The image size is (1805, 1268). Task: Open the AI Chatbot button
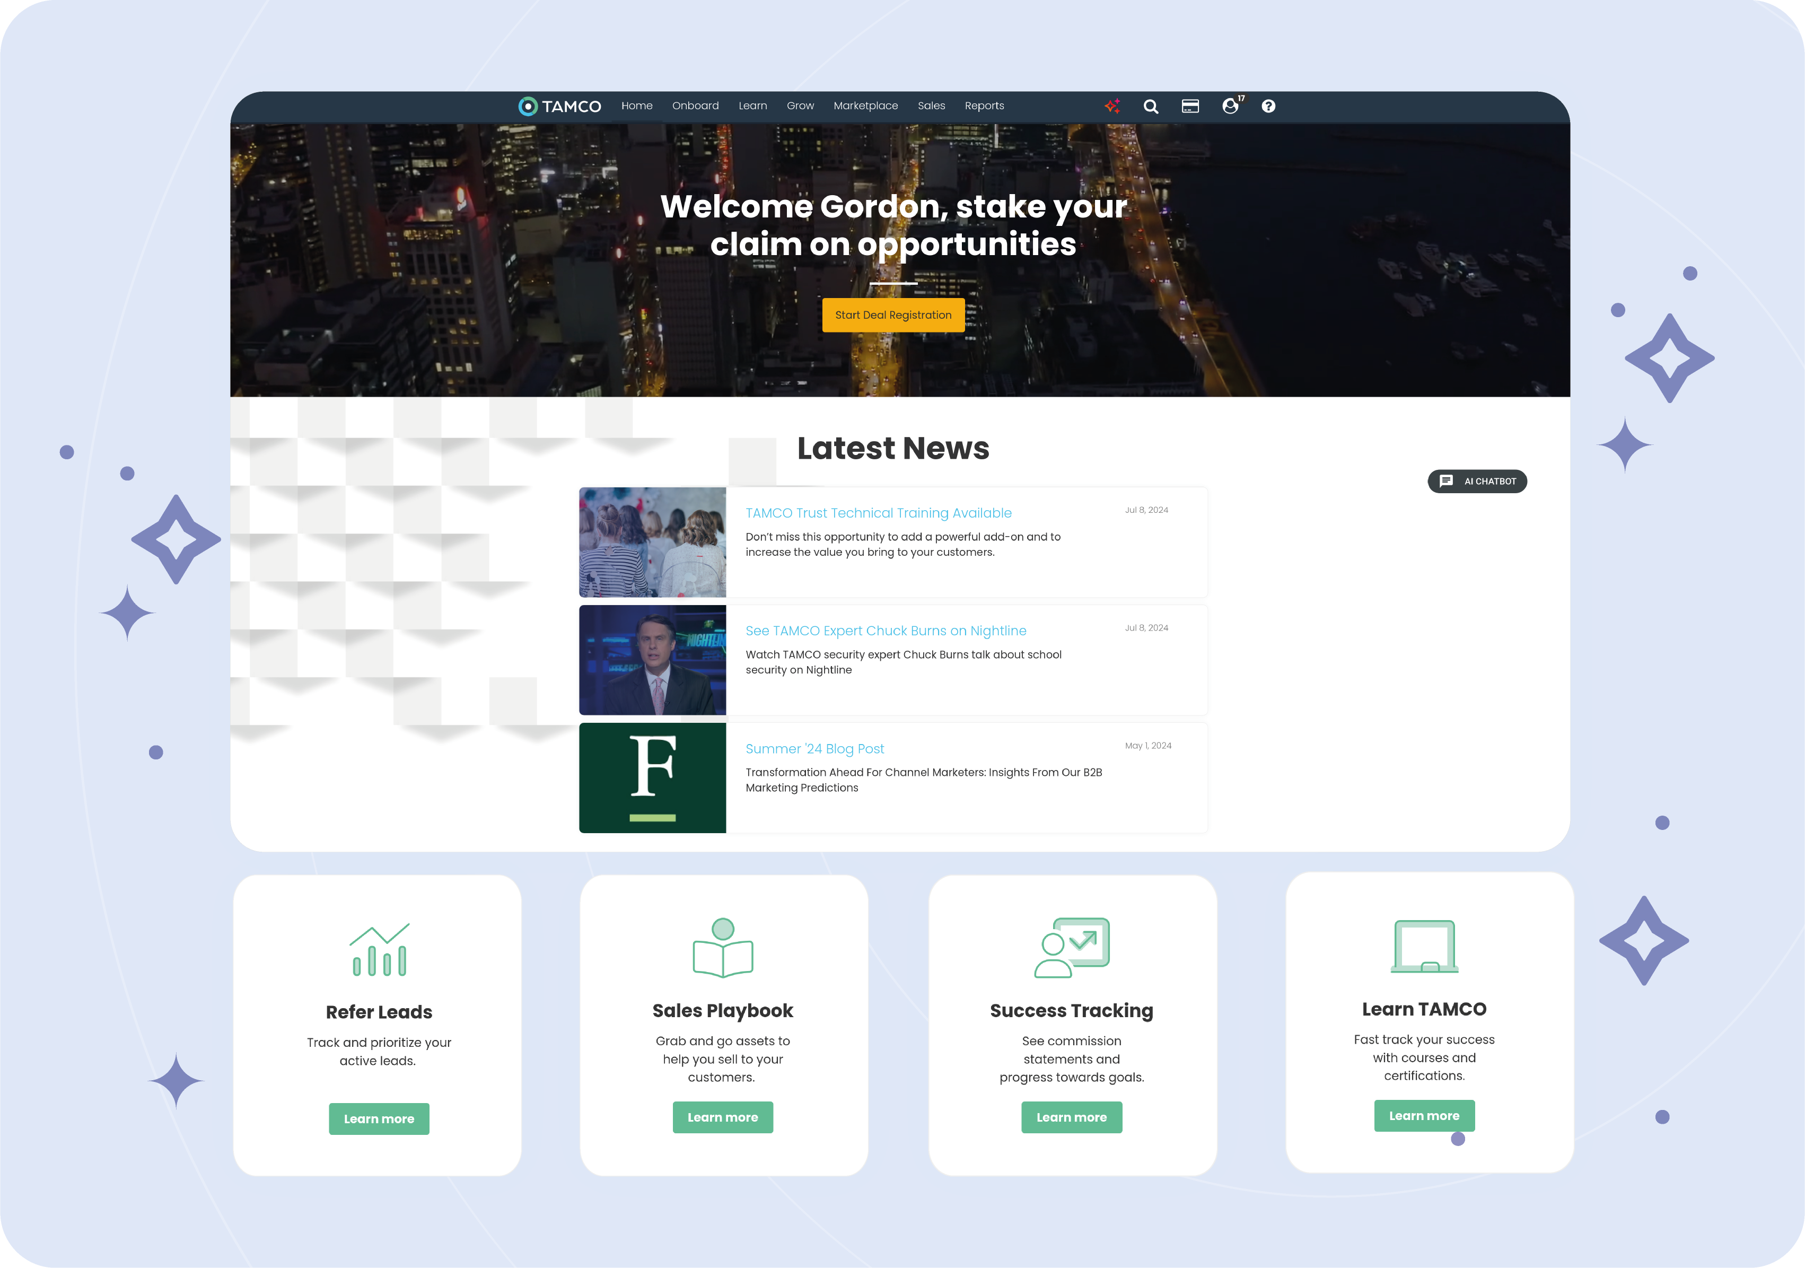click(1476, 481)
